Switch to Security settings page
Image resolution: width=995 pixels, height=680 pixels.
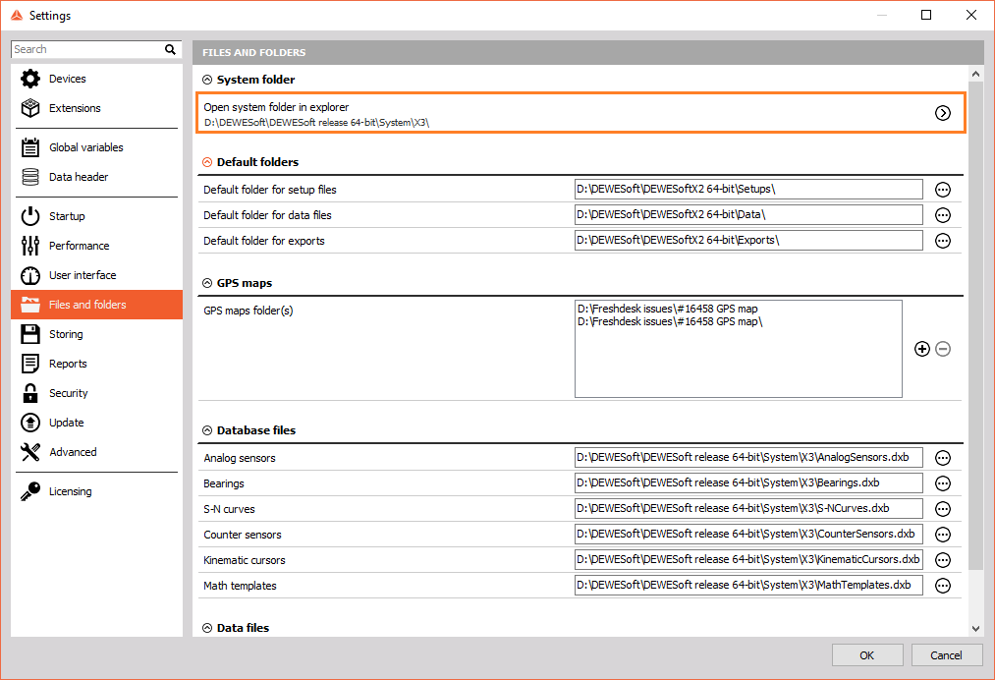[x=96, y=393]
